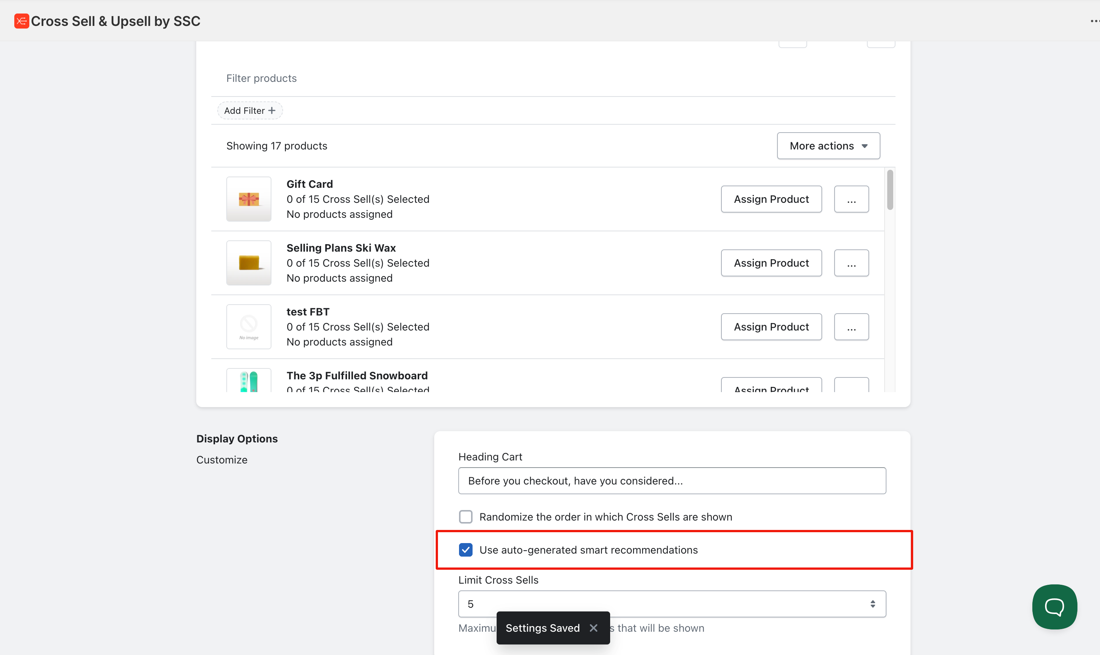Click plus icon on Add Filter
The height and width of the screenshot is (655, 1100).
(x=272, y=110)
